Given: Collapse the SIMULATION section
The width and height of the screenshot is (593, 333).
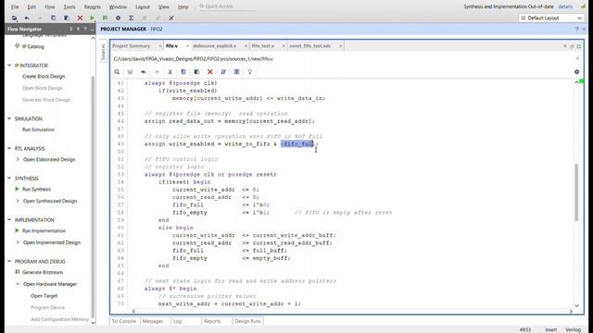Looking at the screenshot, I should point(9,118).
